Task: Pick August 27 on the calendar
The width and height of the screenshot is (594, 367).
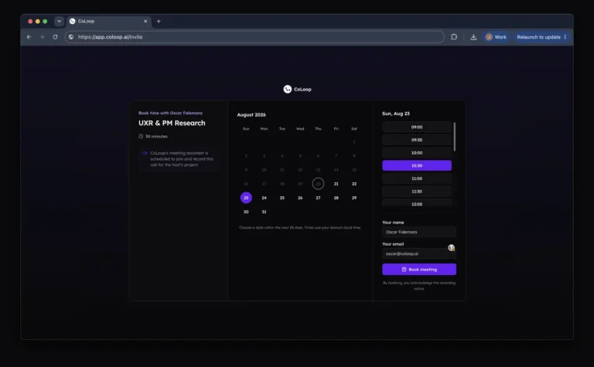Action: pos(318,198)
